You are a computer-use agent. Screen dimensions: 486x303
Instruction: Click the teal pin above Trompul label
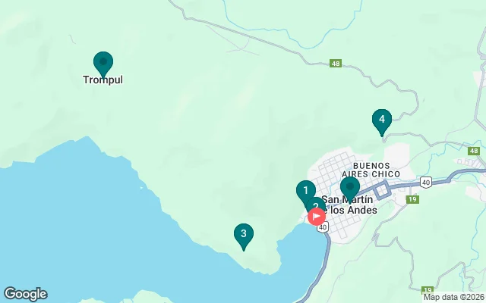coord(103,64)
